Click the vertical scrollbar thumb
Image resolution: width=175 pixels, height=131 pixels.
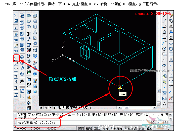(x=158, y=91)
